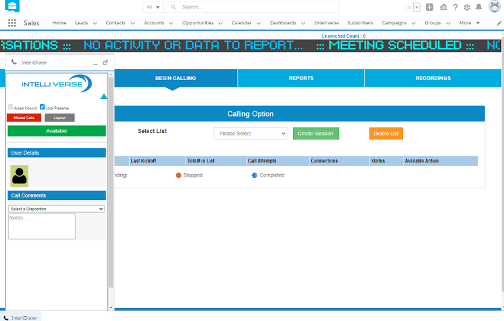Click the orange Stopped status indicator

click(x=179, y=175)
